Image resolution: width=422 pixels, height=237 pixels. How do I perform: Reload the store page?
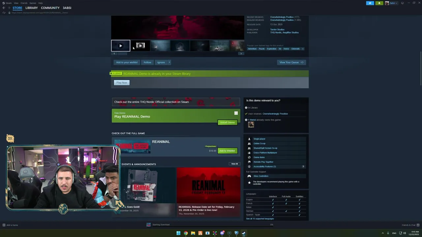tap(4, 13)
